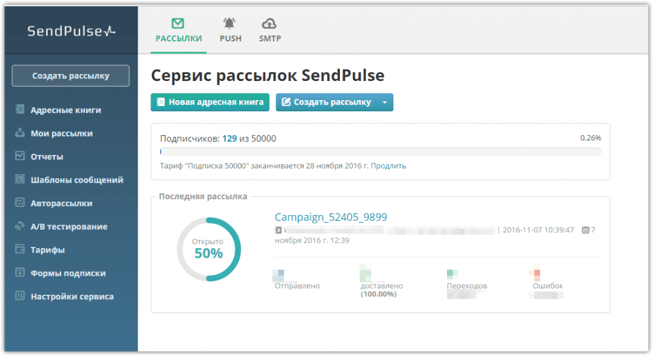This screenshot has height=356, width=653.
Task: Click the Отправлено statistic label
Action: pyautogui.click(x=297, y=286)
